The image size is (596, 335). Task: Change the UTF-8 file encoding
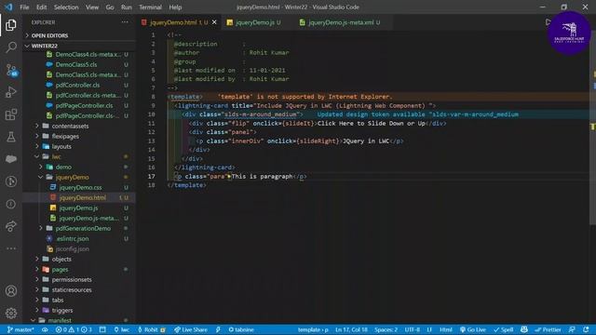(x=413, y=329)
